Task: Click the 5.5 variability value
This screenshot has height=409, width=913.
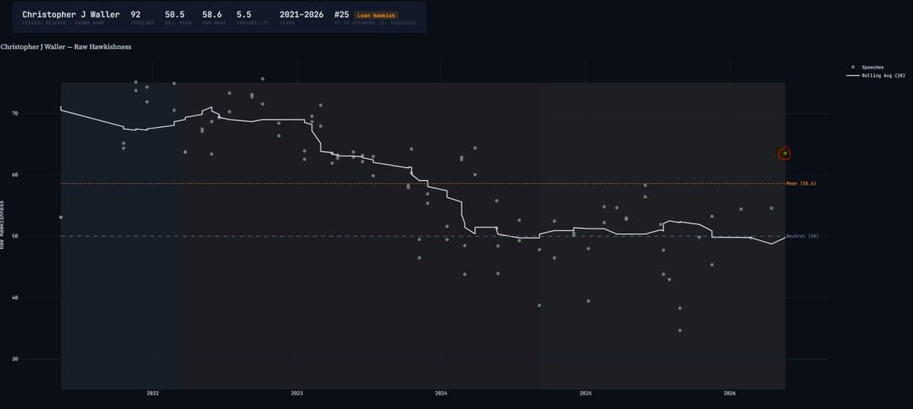Action: pos(244,14)
